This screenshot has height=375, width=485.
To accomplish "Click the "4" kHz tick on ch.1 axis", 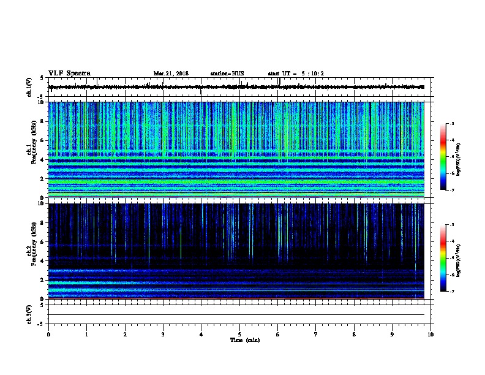I will point(42,160).
